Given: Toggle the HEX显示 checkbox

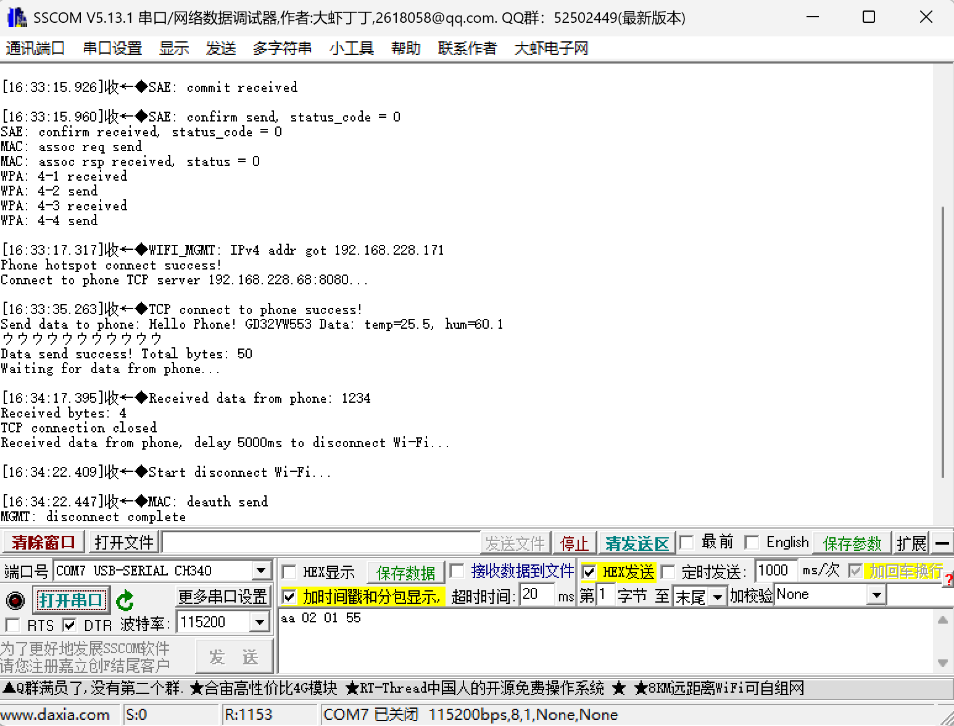Looking at the screenshot, I should [x=289, y=572].
